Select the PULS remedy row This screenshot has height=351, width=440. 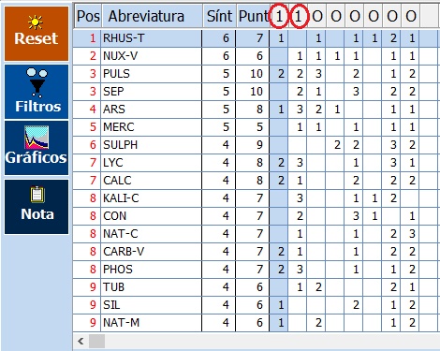(x=256, y=74)
